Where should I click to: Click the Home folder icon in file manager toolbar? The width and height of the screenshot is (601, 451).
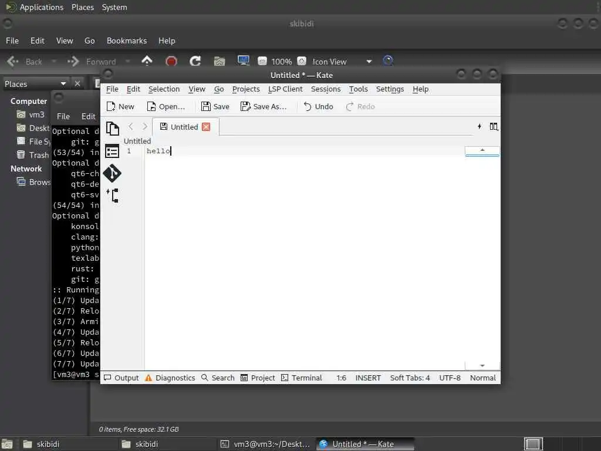point(220,61)
